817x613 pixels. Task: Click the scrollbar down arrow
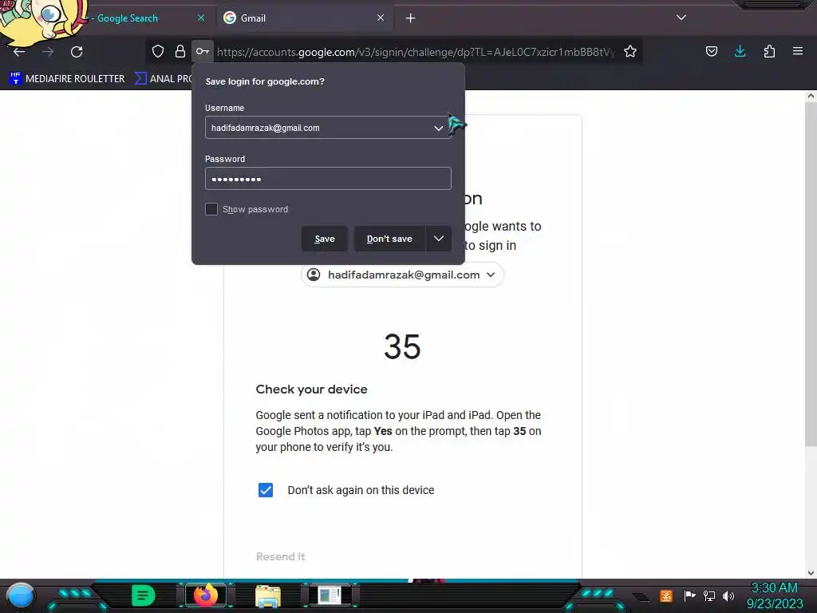tap(811, 573)
